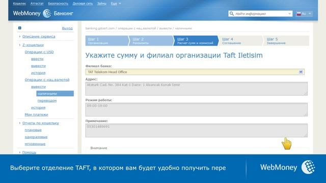Open Безопасность in top menu
This screenshot has height=183, width=326.
(x=58, y=4)
